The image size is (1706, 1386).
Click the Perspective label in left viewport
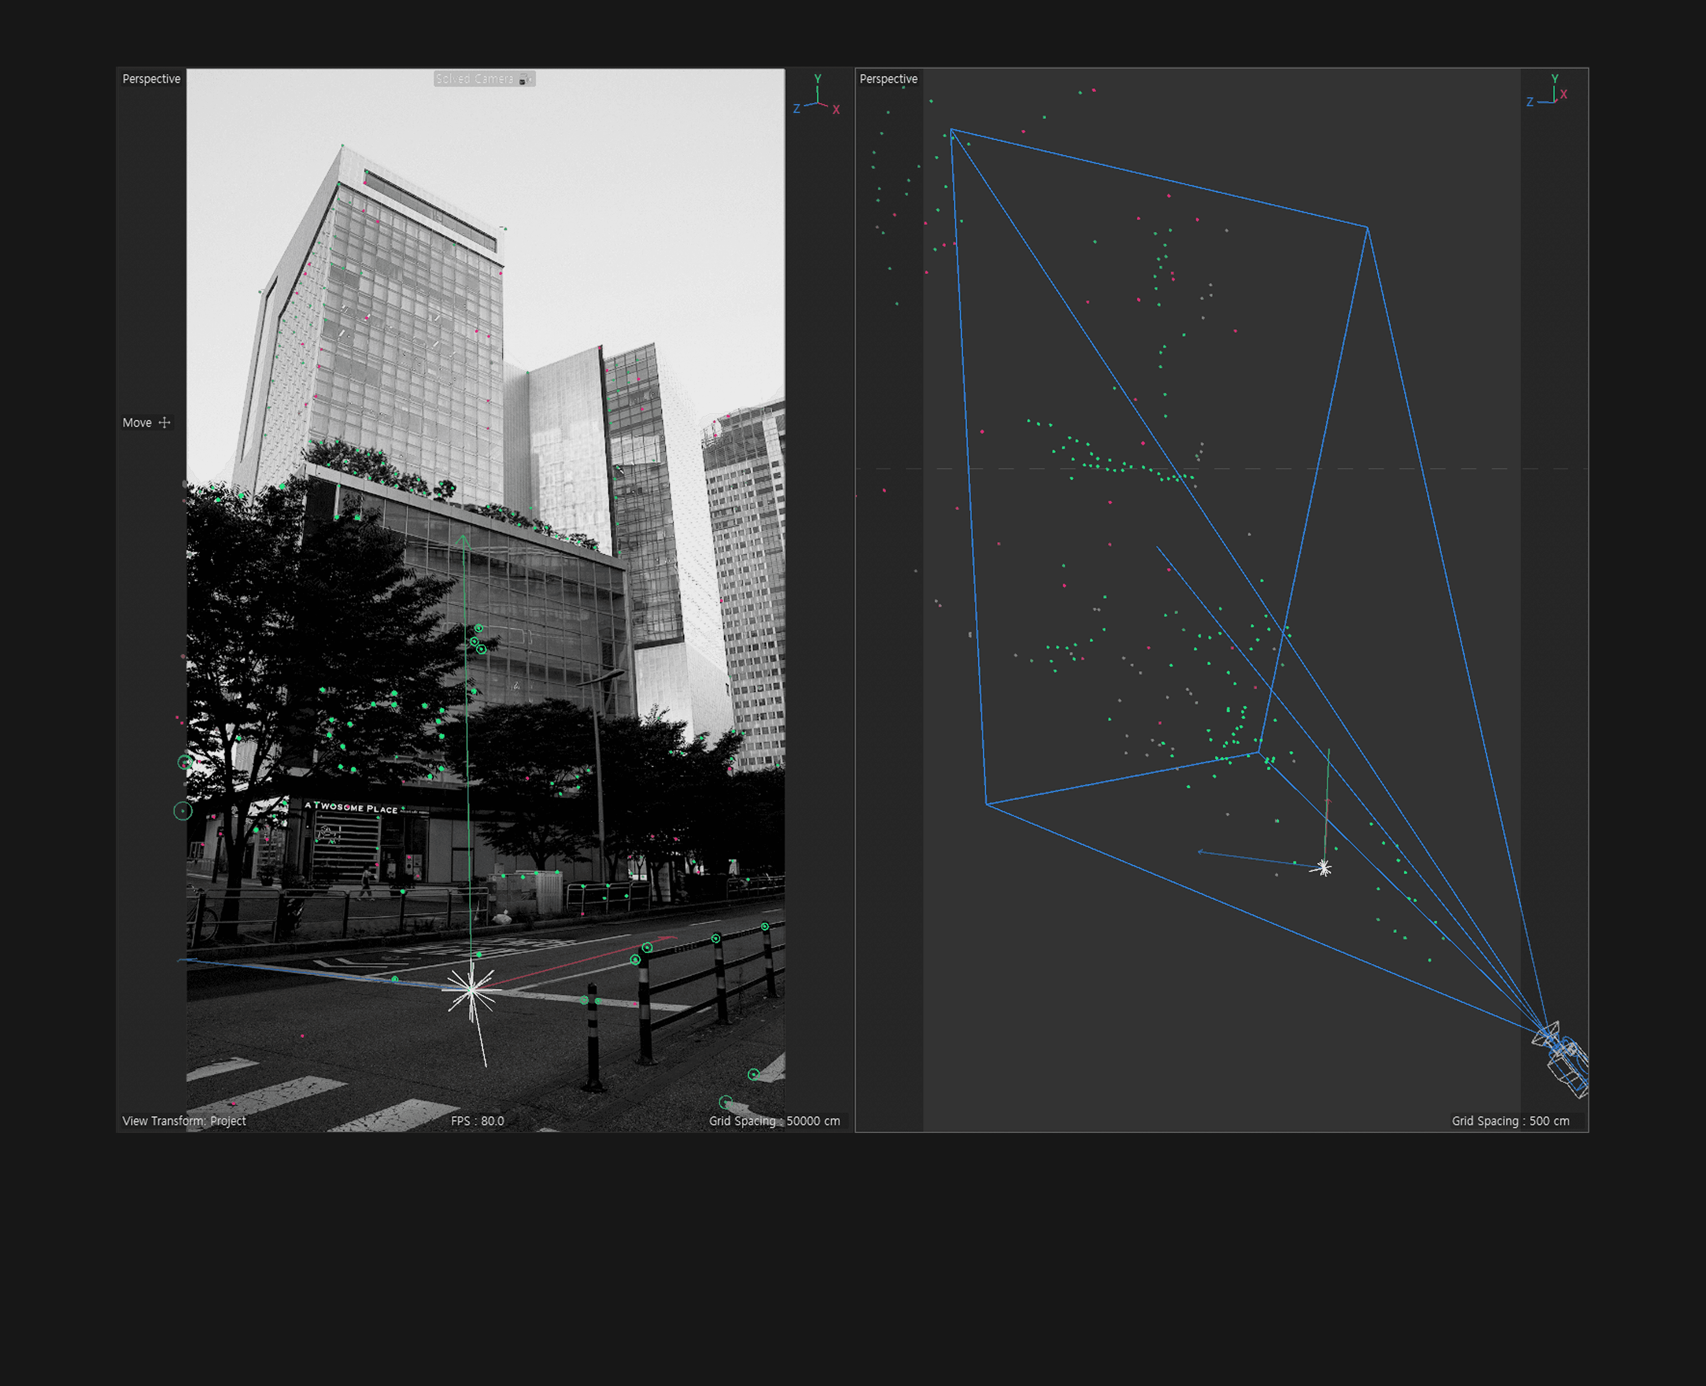pos(151,79)
